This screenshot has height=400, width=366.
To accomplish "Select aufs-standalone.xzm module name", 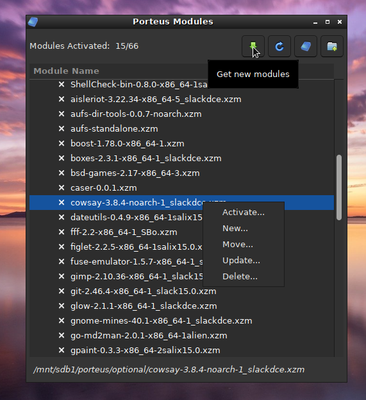I will coord(114,129).
